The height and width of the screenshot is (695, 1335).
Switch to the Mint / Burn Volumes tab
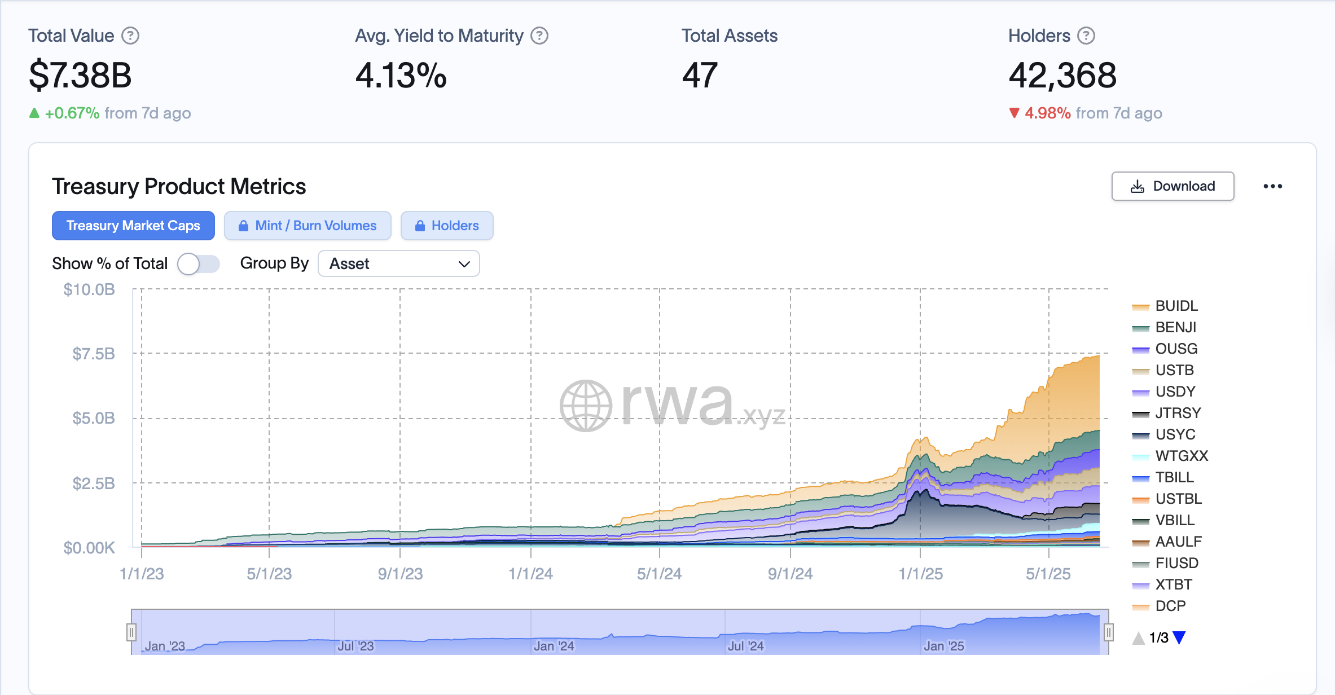[x=308, y=226]
